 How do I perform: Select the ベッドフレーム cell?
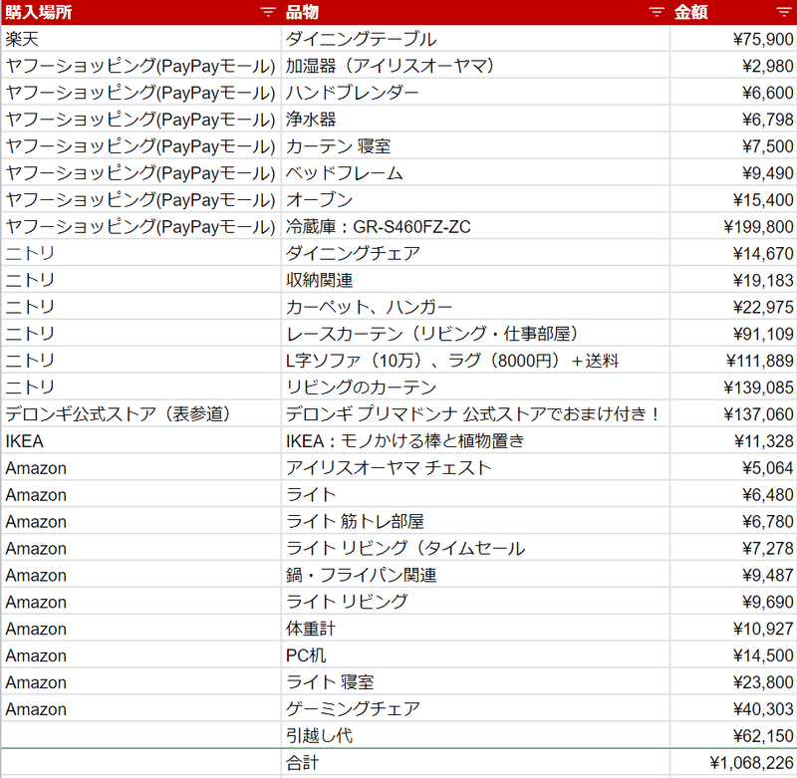tap(475, 172)
